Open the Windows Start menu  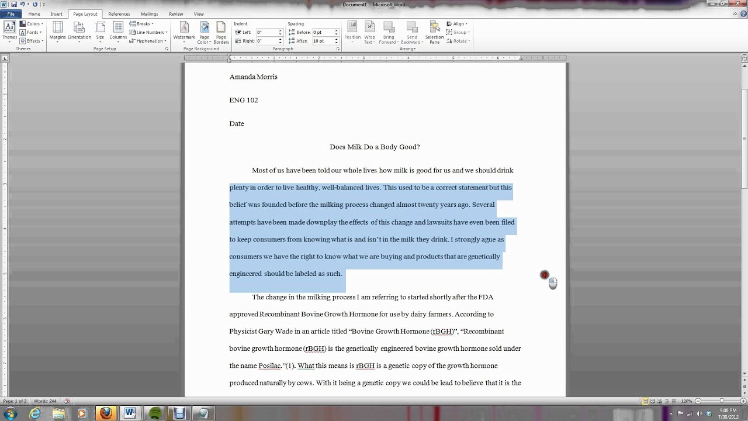pyautogui.click(x=10, y=413)
